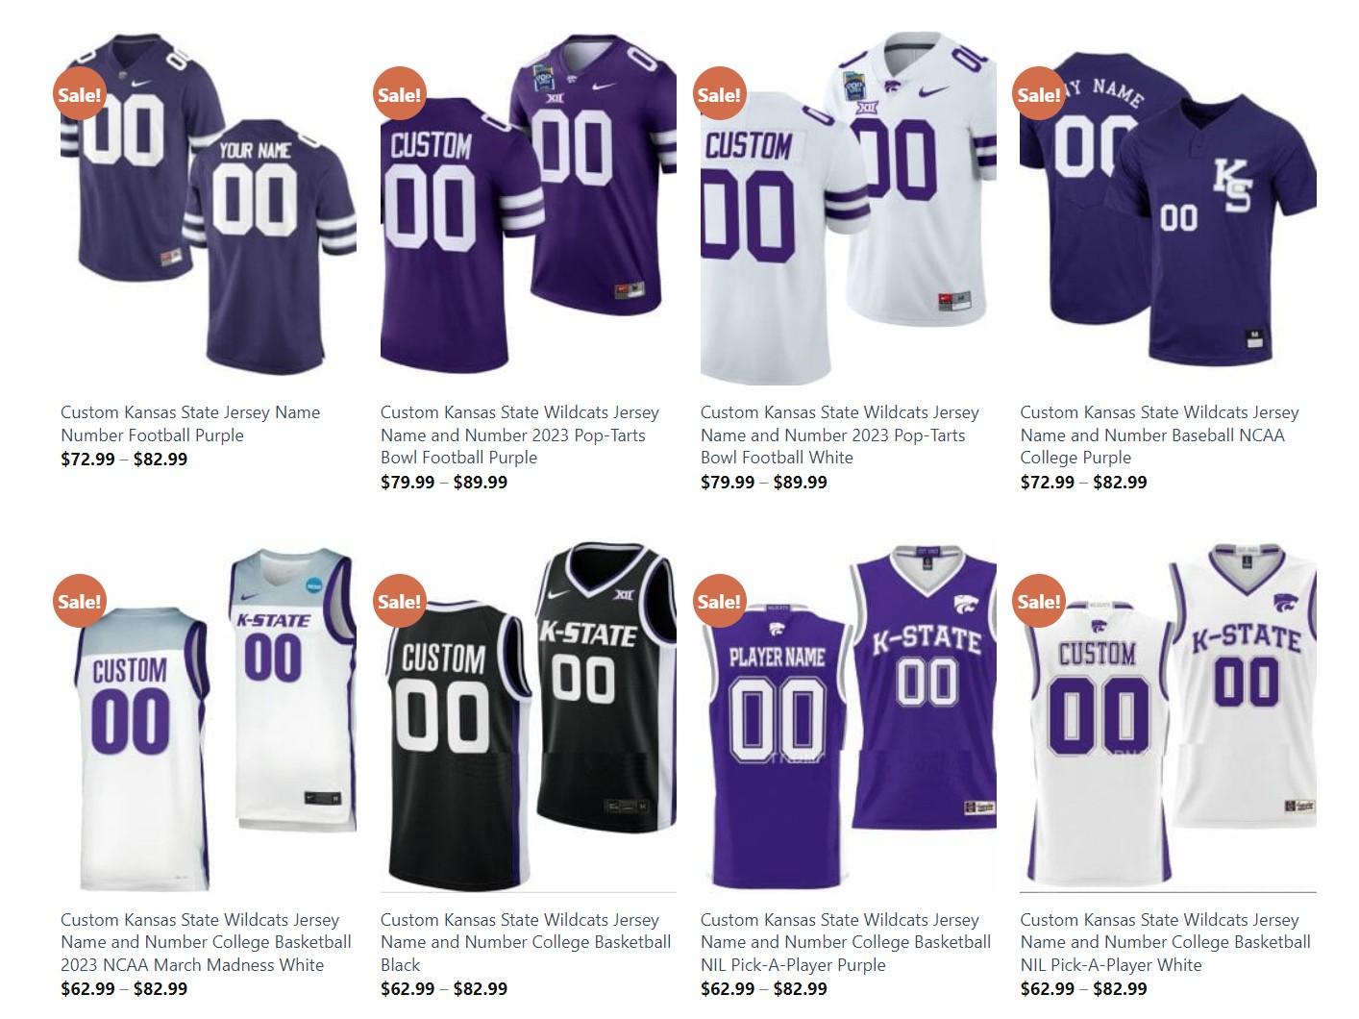This screenshot has height=1019, width=1359.
Task: Click Sale badge on March Madness White jersey
Action: point(79,601)
